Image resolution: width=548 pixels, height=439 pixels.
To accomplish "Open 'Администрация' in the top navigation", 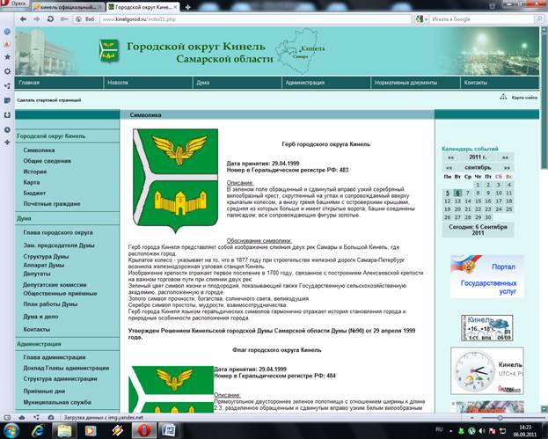I will click(305, 82).
